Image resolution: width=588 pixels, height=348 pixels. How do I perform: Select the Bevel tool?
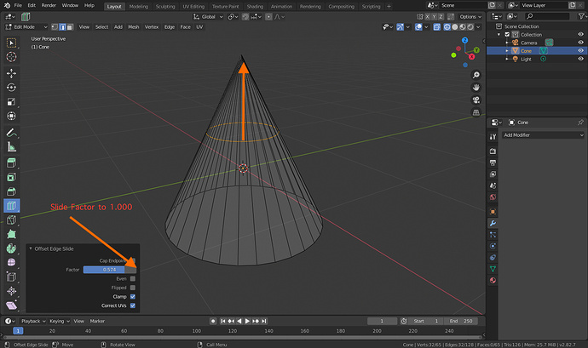12,191
